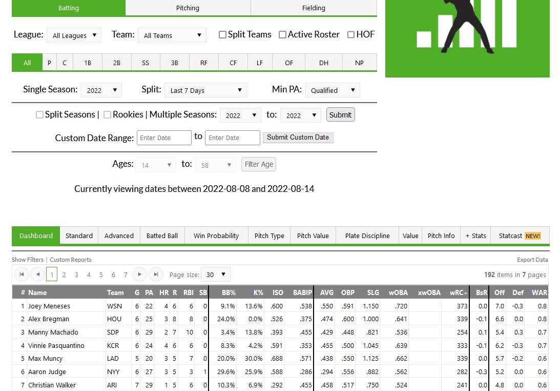Open the League dropdown

(74, 35)
